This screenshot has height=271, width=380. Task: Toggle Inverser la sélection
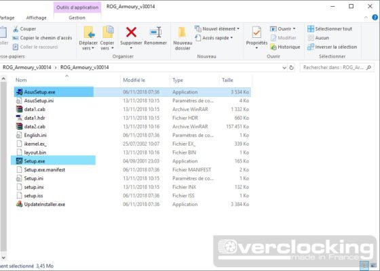pyautogui.click(x=332, y=47)
